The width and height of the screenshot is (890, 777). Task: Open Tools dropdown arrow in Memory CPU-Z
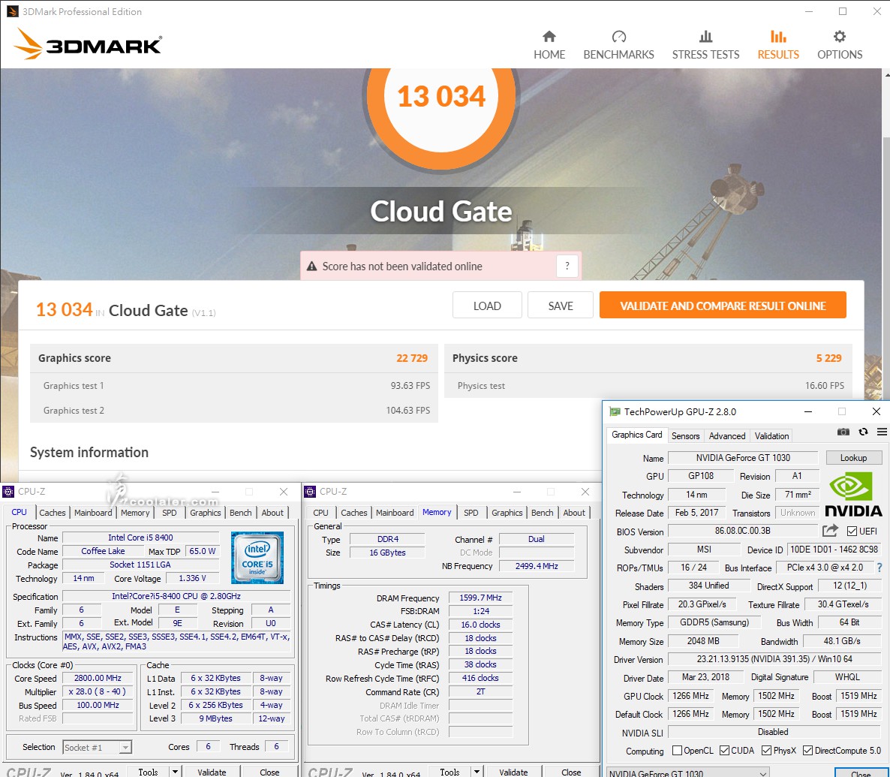(x=477, y=771)
